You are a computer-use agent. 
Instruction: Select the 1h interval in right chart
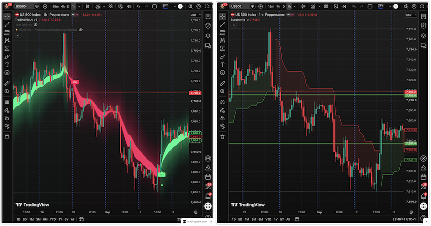[x=289, y=6]
